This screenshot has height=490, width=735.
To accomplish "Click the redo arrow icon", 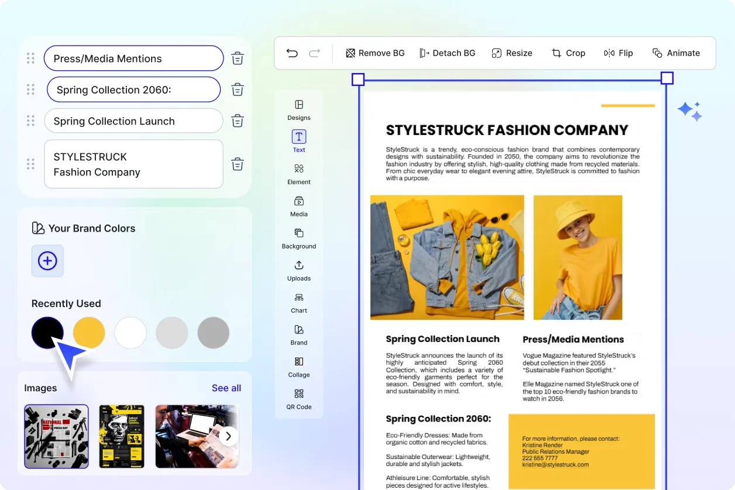I will [314, 53].
